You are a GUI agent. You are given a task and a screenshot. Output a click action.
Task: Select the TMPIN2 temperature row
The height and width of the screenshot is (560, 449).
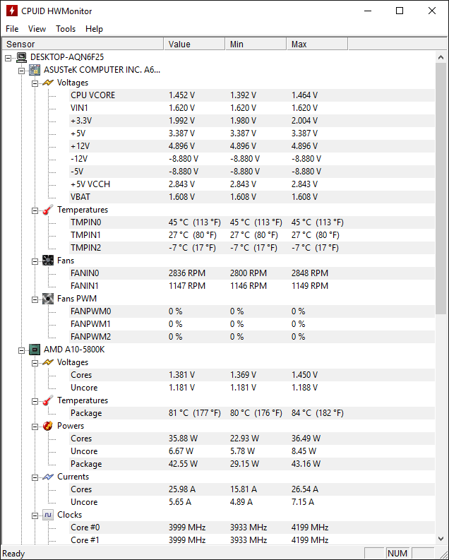click(252, 248)
